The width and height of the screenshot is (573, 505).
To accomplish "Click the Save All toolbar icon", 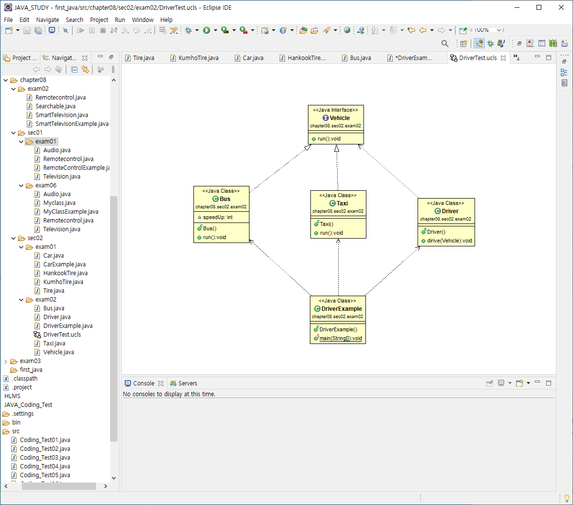I will coord(38,30).
